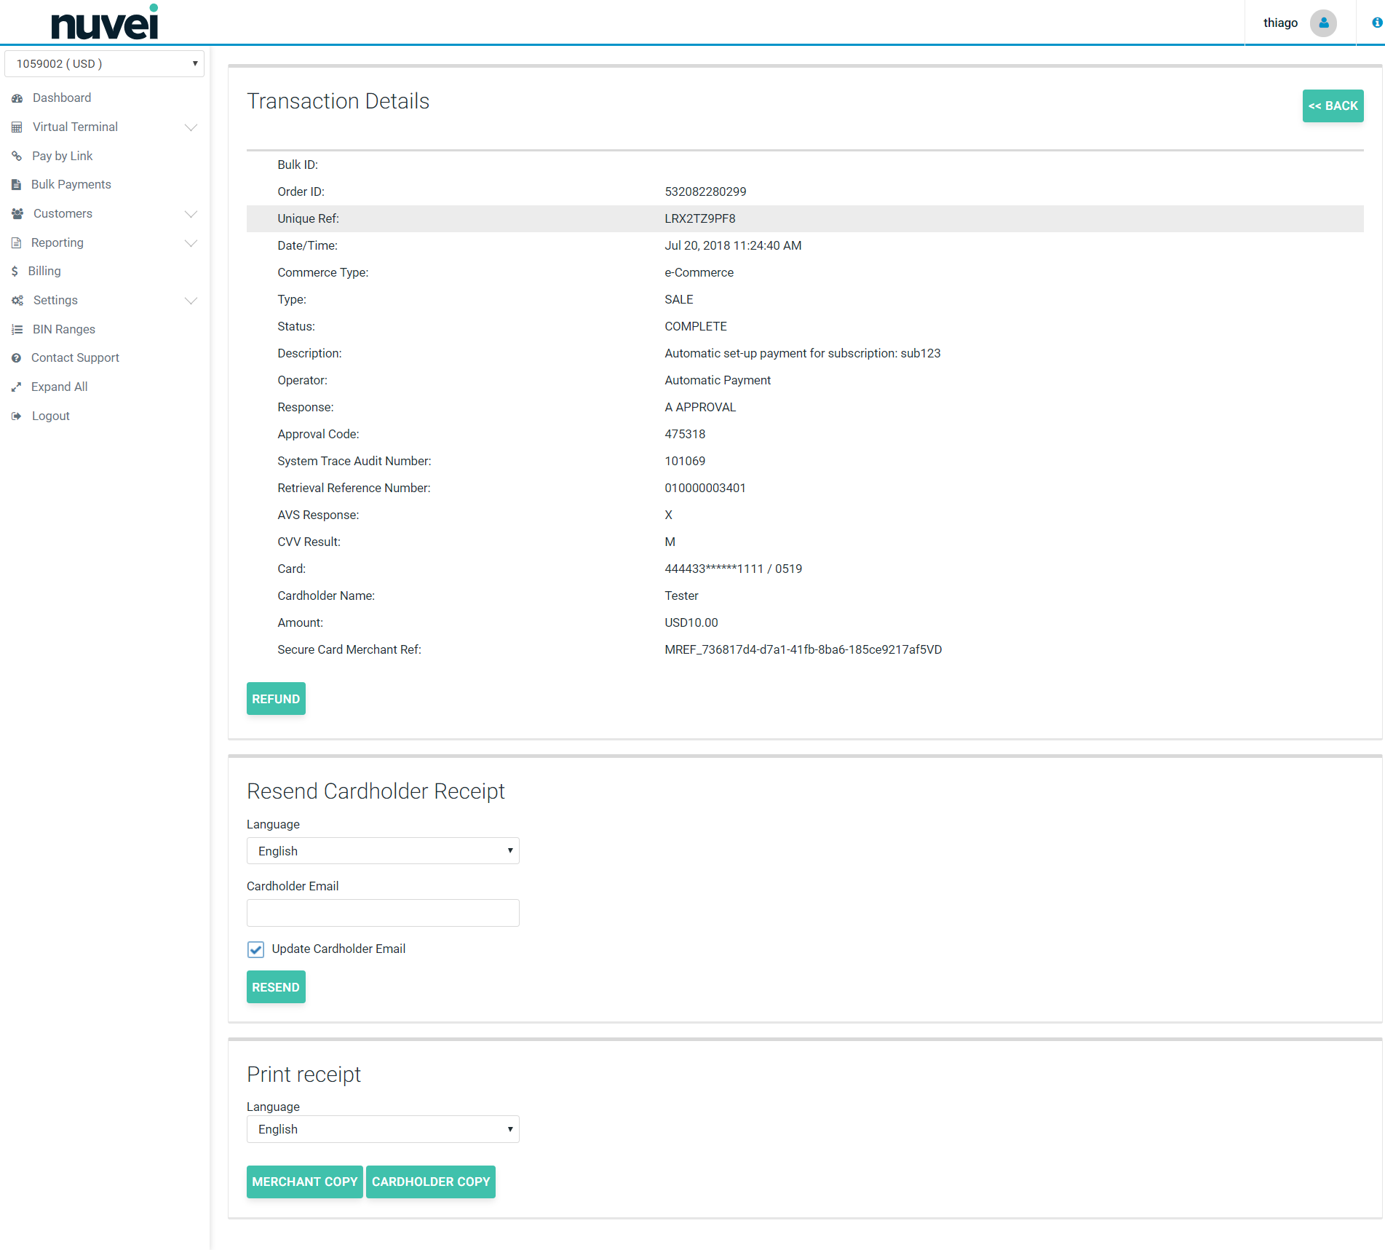Image resolution: width=1385 pixels, height=1250 pixels.
Task: Go back using the << BACK button
Action: coord(1332,106)
